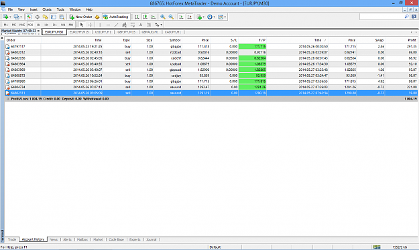Select the Trendline drawing tool

click(x=116, y=25)
